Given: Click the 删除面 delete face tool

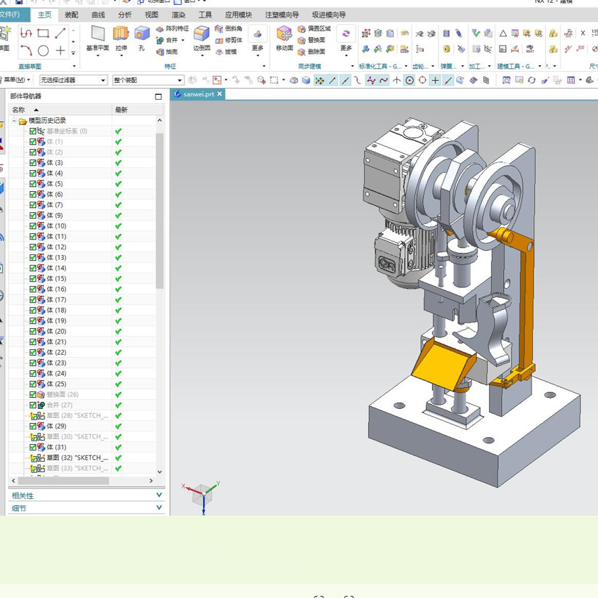Looking at the screenshot, I should click(x=311, y=51).
